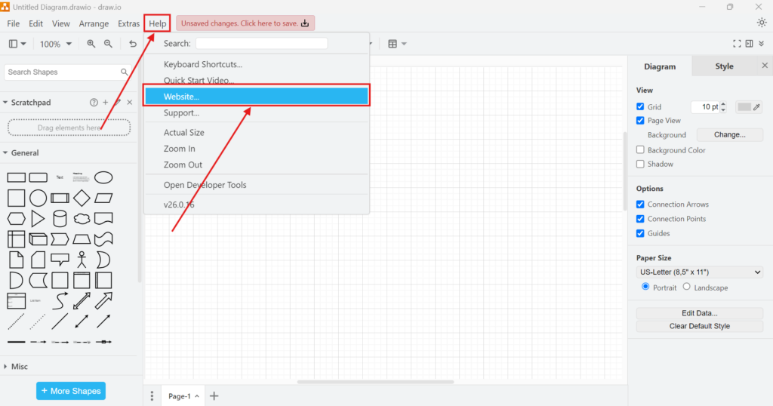Expand the Misc shapes section

(20, 366)
